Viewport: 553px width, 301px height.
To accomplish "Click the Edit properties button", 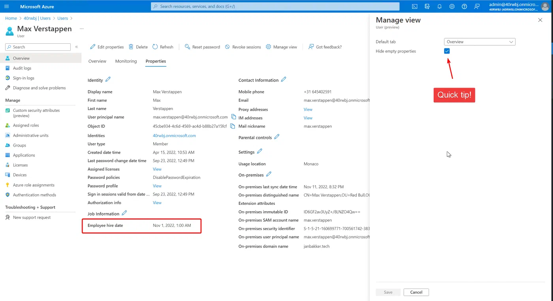I will (x=107, y=47).
